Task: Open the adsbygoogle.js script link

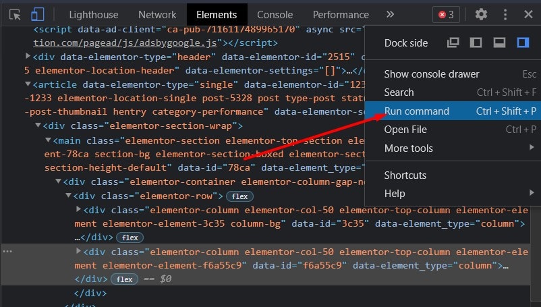Action: [125, 43]
